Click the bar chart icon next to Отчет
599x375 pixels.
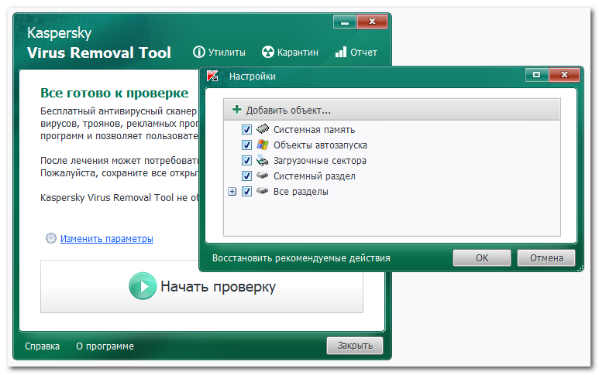click(x=341, y=52)
